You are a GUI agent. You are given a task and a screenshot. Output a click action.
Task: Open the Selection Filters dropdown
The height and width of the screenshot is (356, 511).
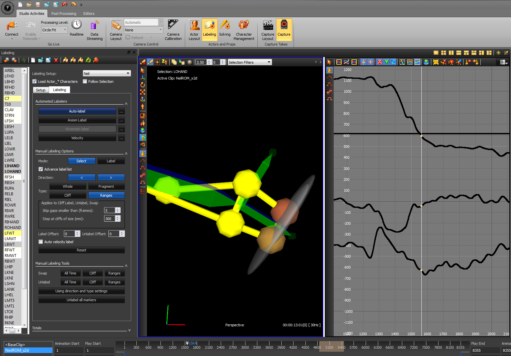[x=249, y=62]
